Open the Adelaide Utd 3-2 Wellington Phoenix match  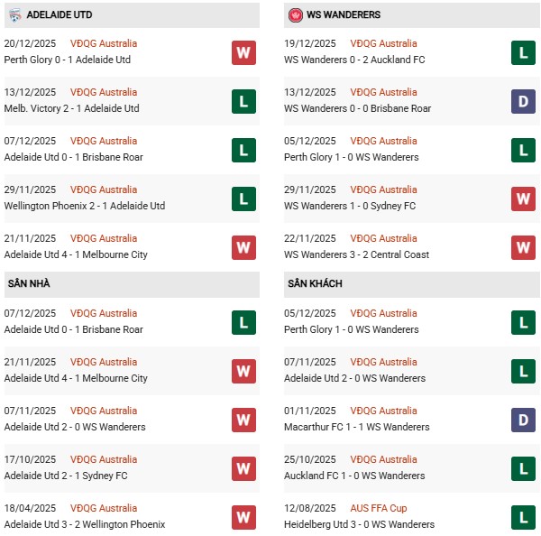86,524
